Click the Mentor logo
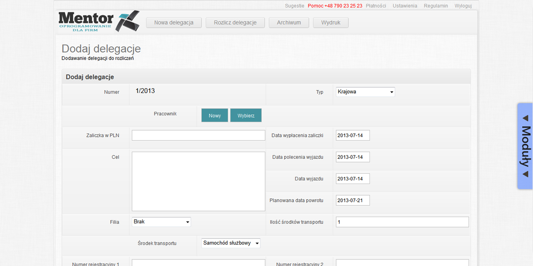 coord(98,21)
